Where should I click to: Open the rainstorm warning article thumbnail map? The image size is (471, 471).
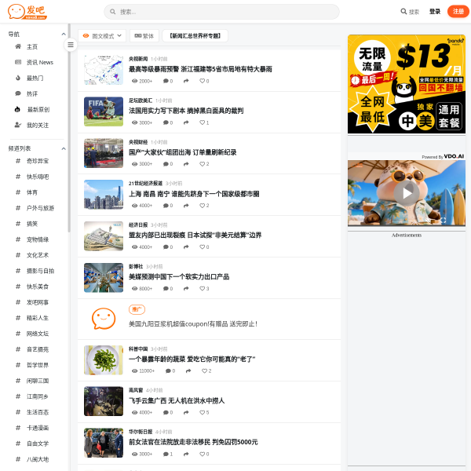pyautogui.click(x=104, y=70)
